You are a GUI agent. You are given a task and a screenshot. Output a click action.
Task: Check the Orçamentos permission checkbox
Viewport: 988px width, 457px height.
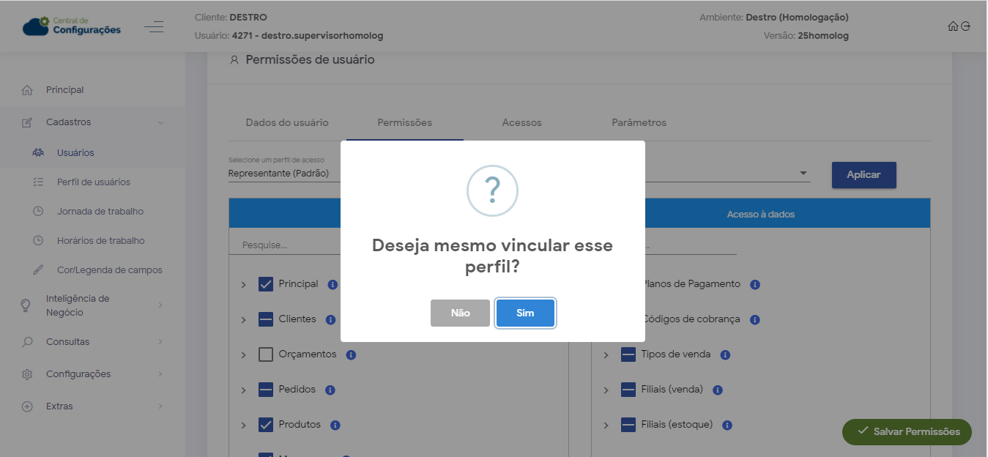pyautogui.click(x=266, y=354)
